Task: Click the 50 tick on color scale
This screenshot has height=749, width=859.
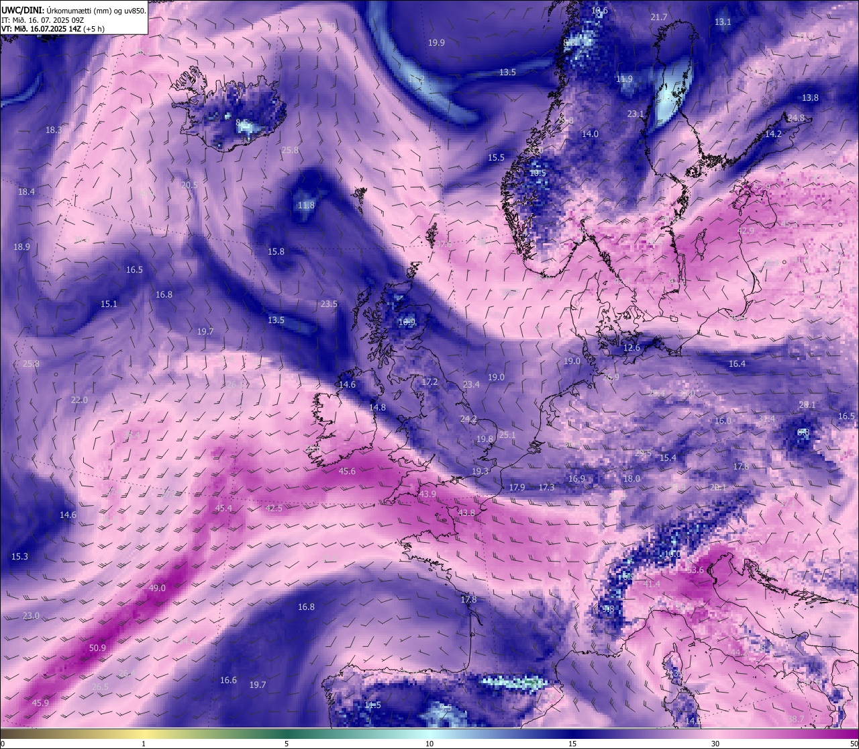Action: [854, 743]
